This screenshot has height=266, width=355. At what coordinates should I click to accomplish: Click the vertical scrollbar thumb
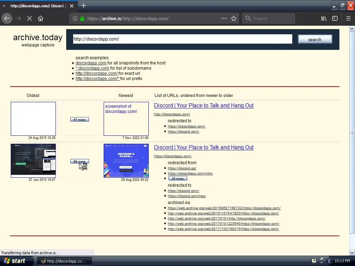point(352,133)
